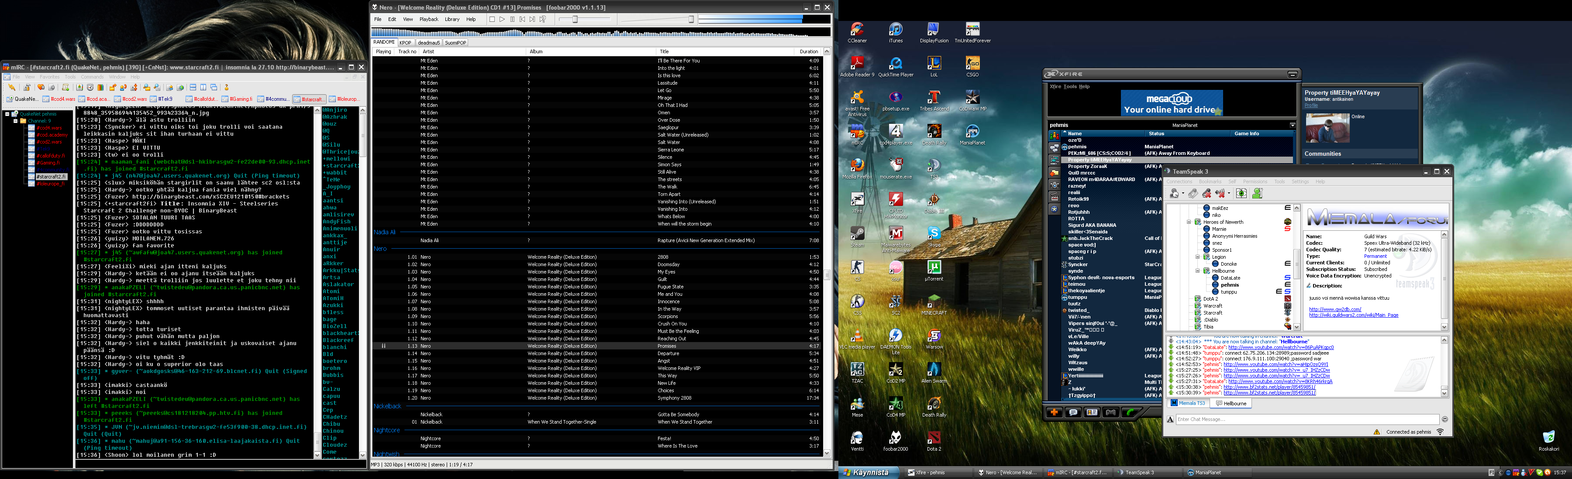Open Skype desktop icon
Image resolution: width=1572 pixels, height=479 pixels.
coord(934,237)
